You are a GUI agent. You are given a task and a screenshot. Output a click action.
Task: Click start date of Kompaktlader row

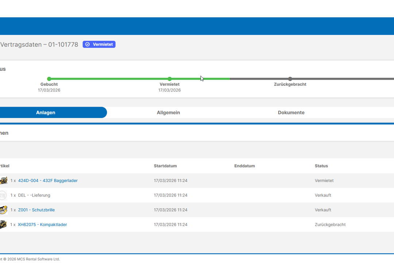171,225
